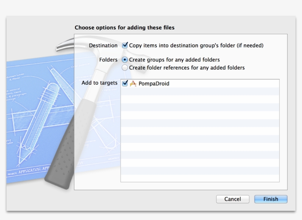The height and width of the screenshot is (220, 302).
Task: Uncheck the PompaDroid target checkbox
Action: point(125,84)
